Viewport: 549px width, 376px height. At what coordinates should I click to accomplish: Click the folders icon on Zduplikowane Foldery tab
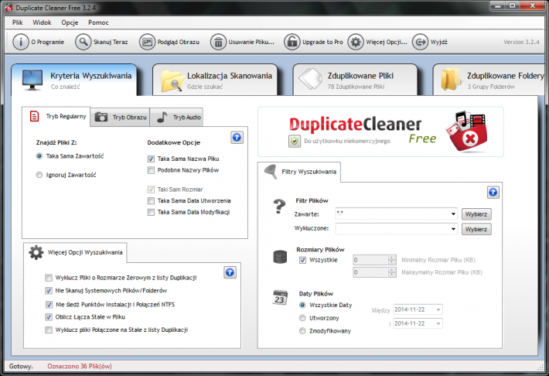pyautogui.click(x=451, y=80)
